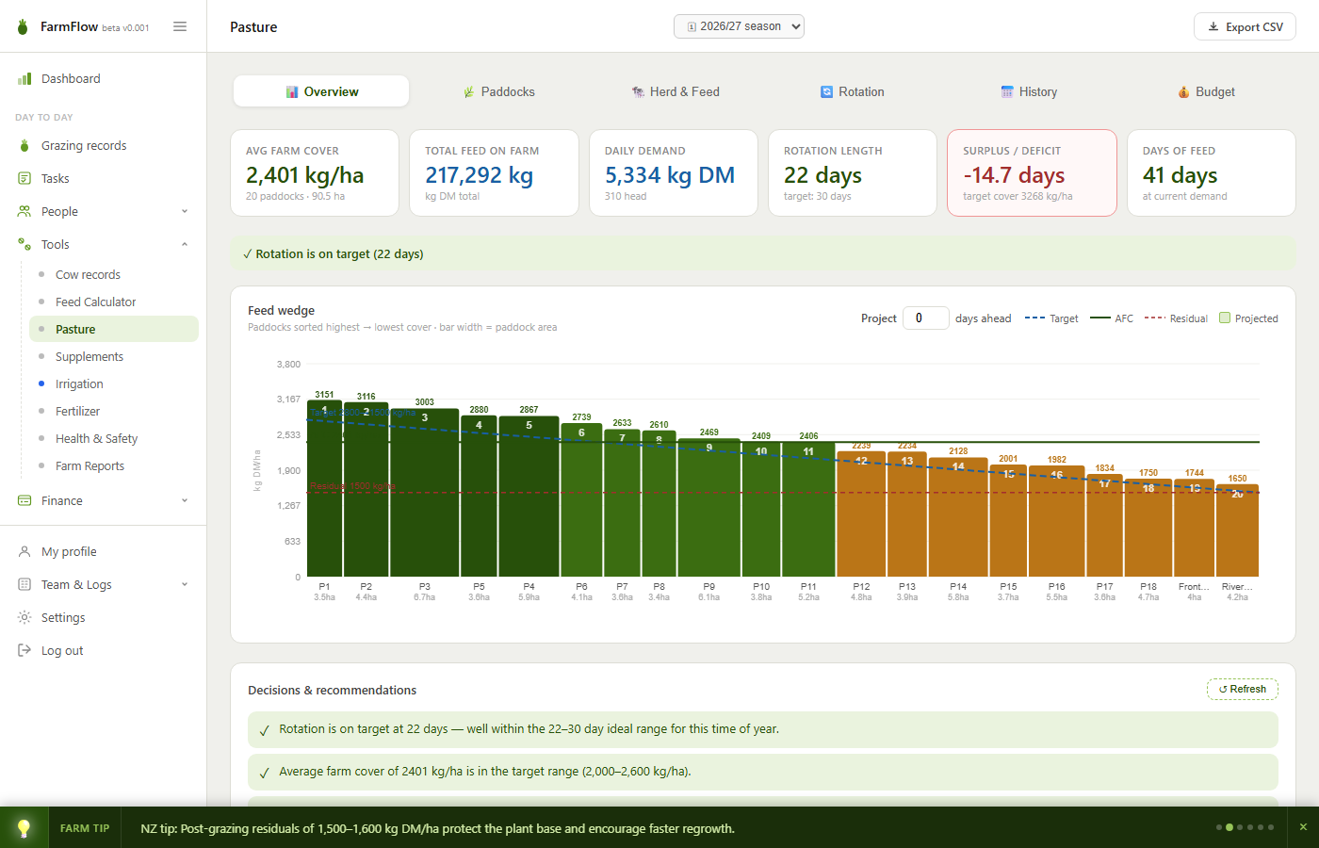The image size is (1319, 848).
Task: Click the Daily Demand card
Action: (x=674, y=173)
